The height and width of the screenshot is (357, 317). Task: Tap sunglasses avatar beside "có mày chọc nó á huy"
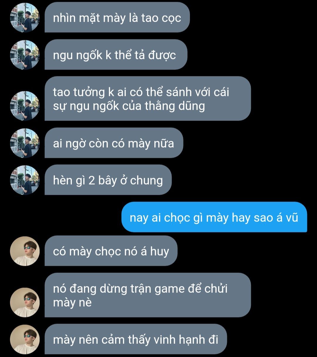click(x=25, y=251)
